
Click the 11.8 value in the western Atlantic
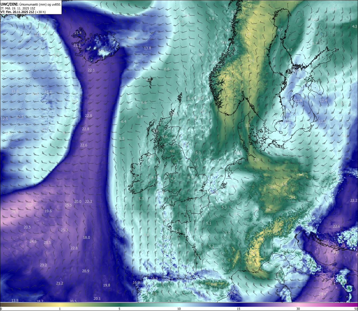coord(15,91)
